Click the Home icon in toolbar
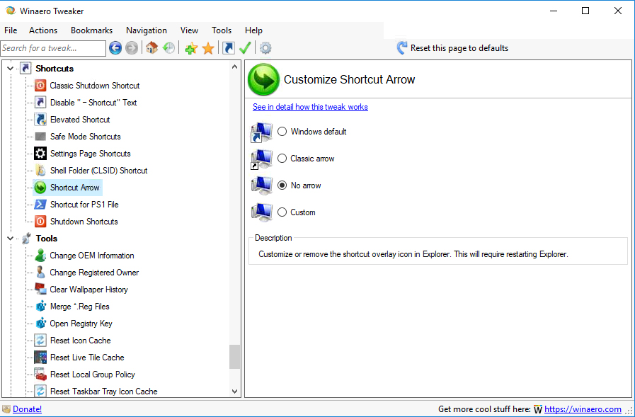Screen dimensions: 635x417 pyautogui.click(x=151, y=48)
